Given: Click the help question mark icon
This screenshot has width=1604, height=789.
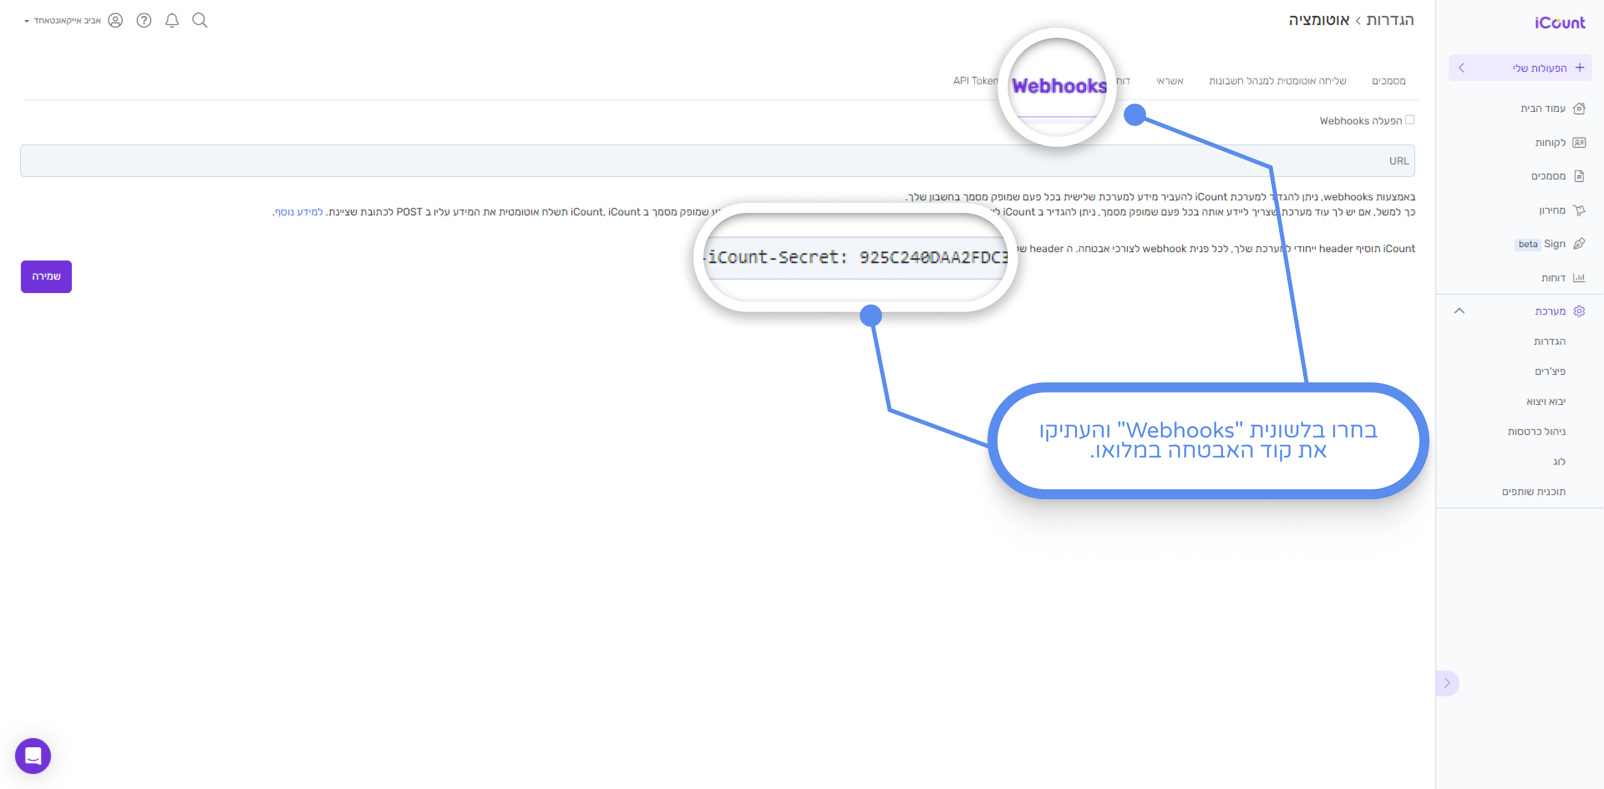Looking at the screenshot, I should [x=144, y=20].
